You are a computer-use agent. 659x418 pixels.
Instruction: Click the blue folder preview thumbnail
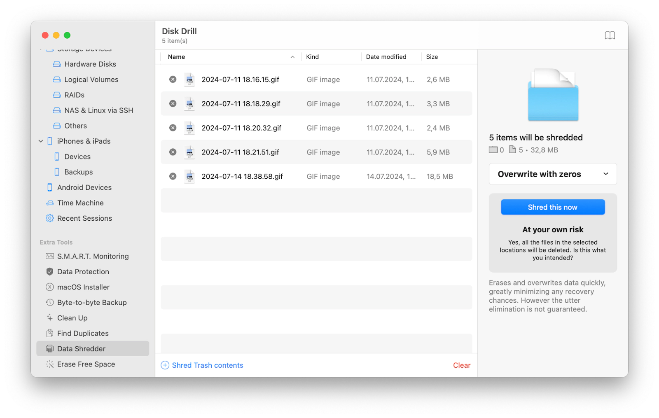click(553, 95)
